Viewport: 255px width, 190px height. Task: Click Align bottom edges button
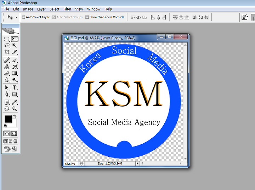click(x=144, y=17)
